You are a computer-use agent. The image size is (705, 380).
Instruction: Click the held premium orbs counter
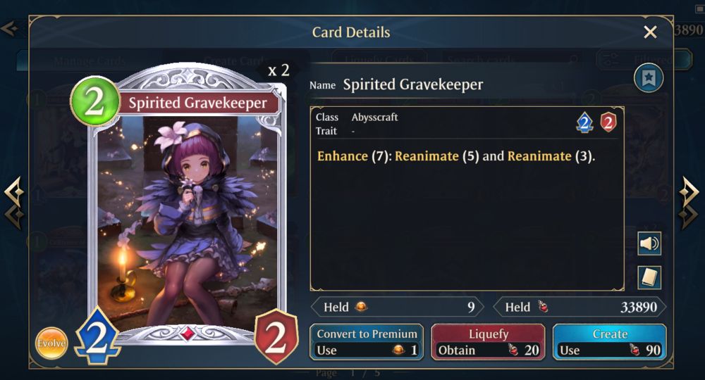point(398,308)
